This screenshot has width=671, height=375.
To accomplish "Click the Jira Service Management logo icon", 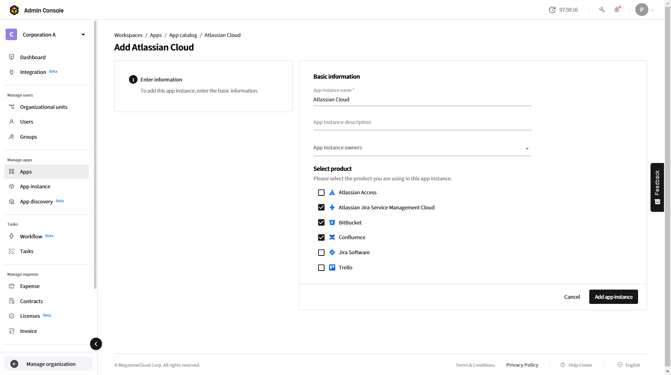I will (x=332, y=207).
